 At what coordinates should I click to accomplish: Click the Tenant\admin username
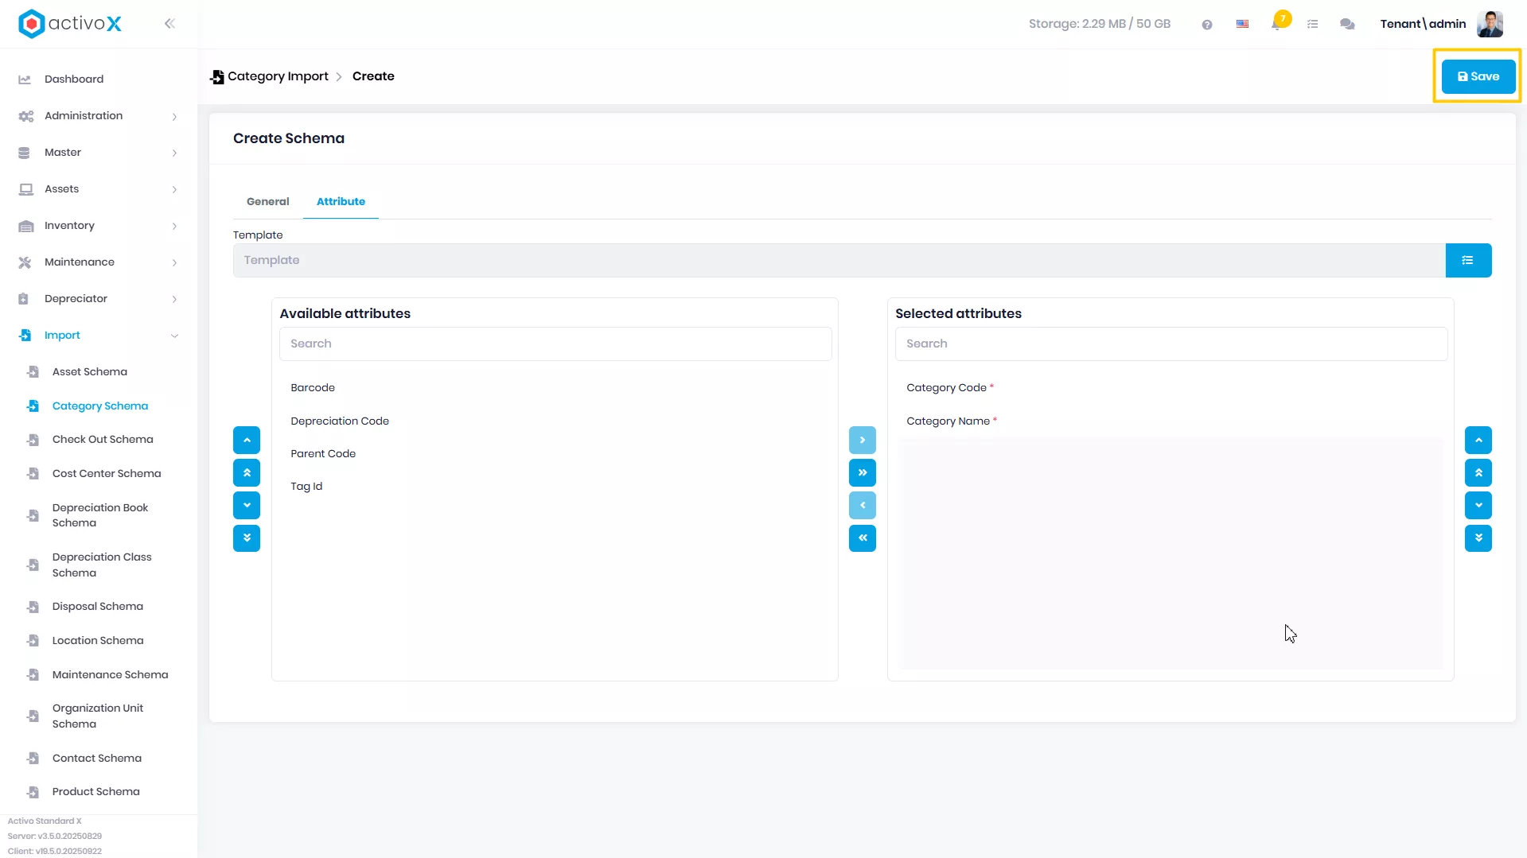pyautogui.click(x=1423, y=24)
